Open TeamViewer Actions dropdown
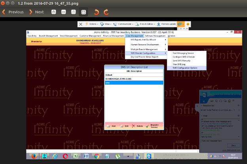247x164 pixels. 92,24
